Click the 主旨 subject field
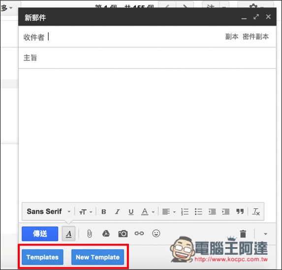The width and height of the screenshot is (282, 270). coord(147,58)
